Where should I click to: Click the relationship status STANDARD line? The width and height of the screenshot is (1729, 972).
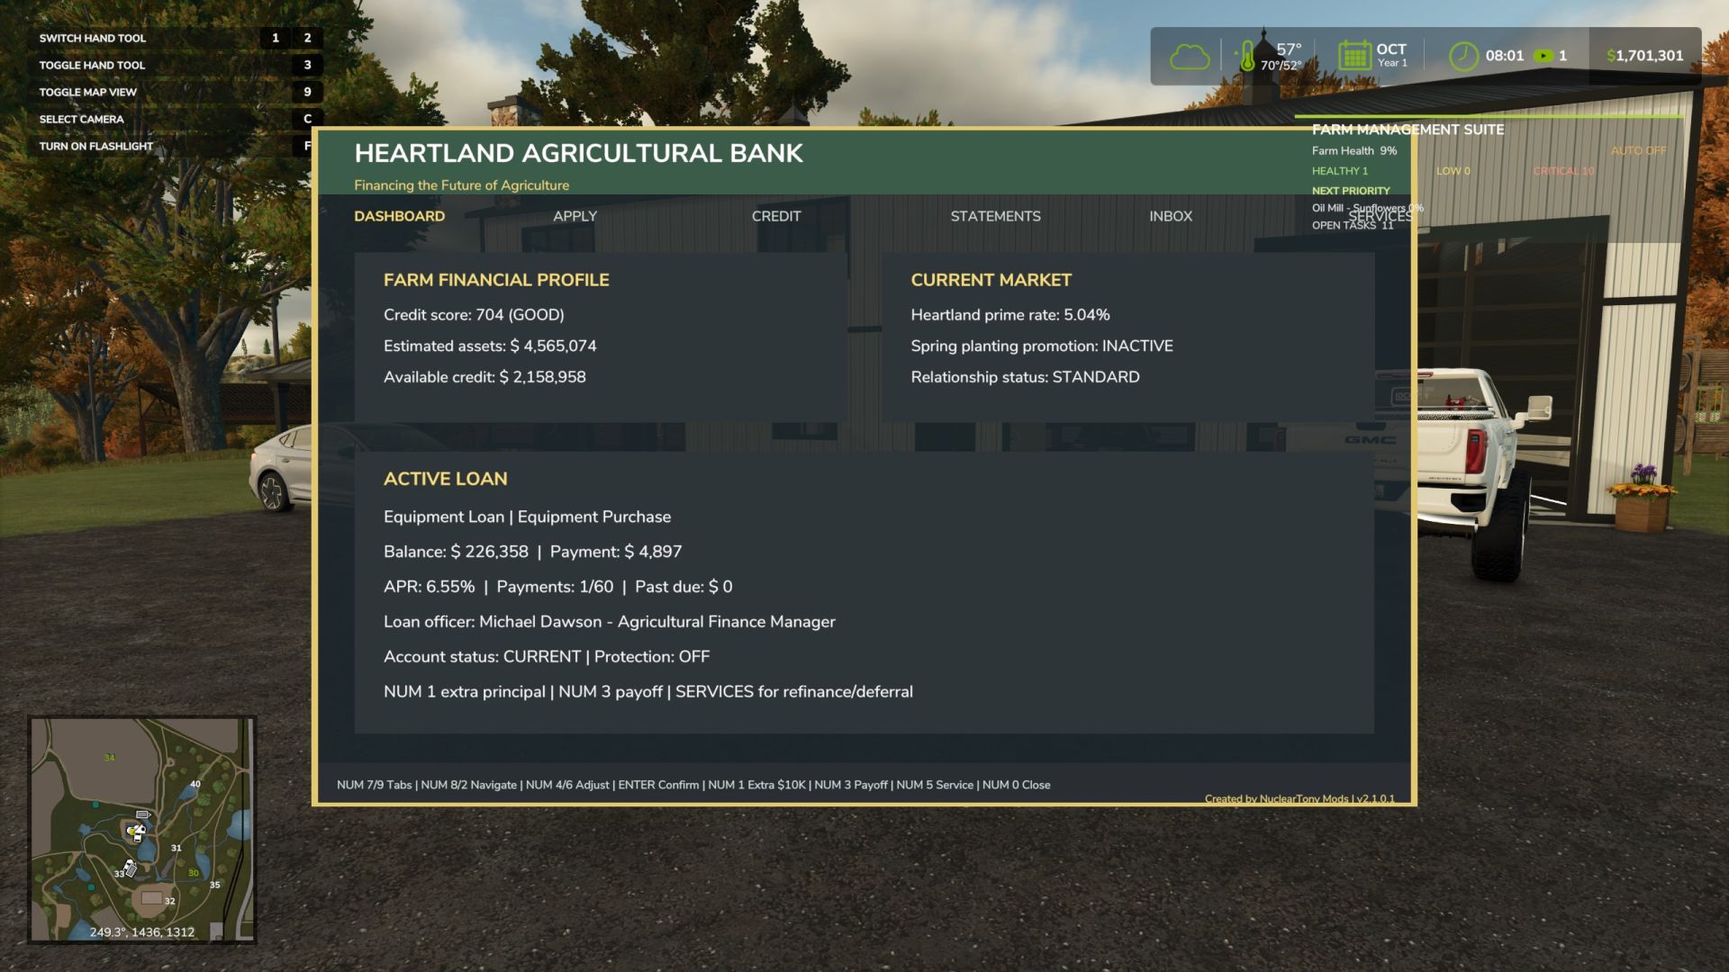pos(1025,377)
